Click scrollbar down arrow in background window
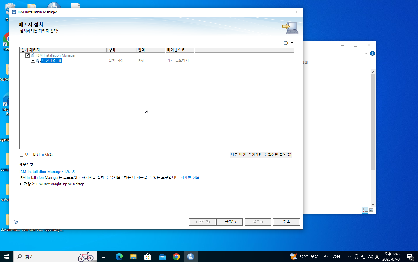This screenshot has height=262, width=418. pyautogui.click(x=373, y=205)
